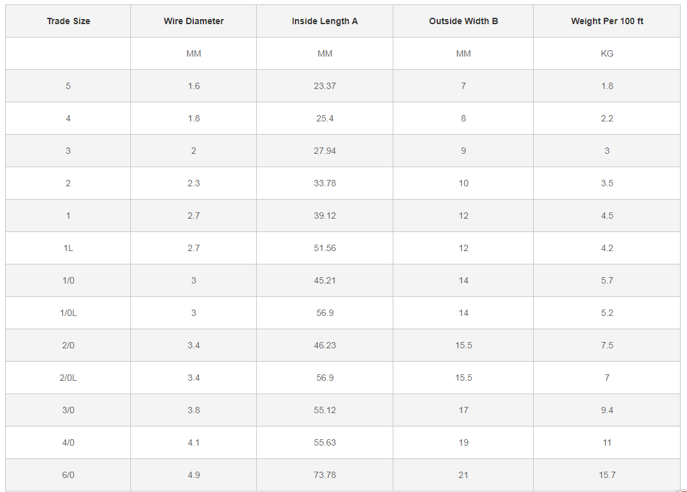Click the 3/0 trade size cell
687x492 pixels.
[69, 410]
